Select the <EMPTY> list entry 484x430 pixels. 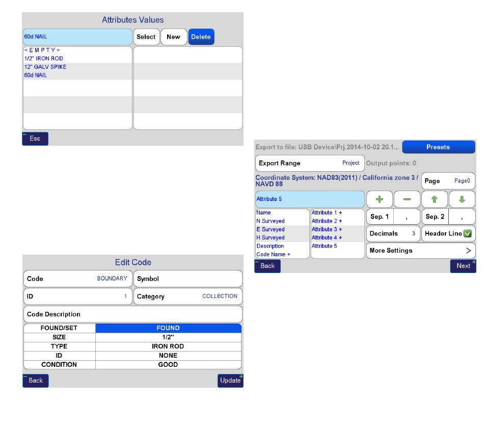pos(77,50)
